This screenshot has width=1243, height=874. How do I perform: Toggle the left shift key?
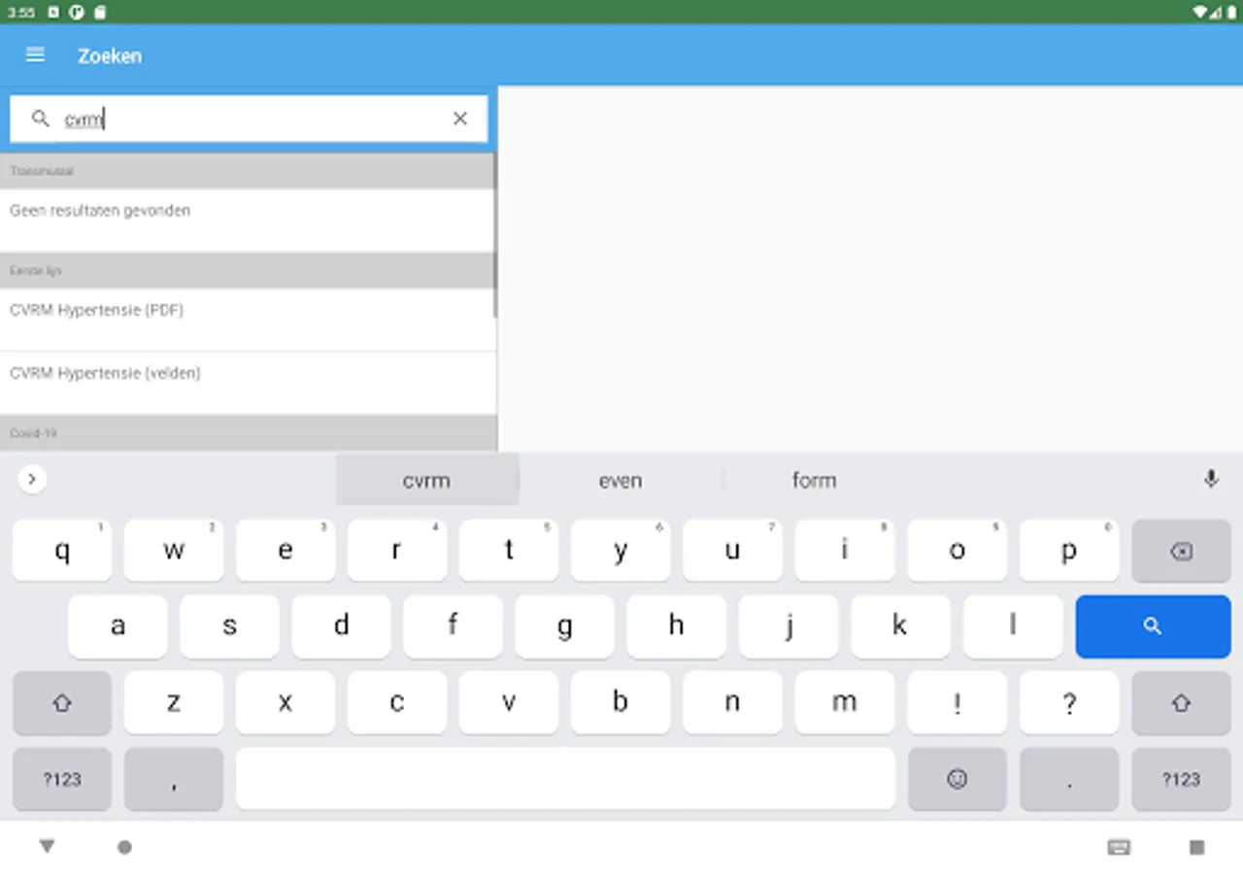click(x=62, y=703)
